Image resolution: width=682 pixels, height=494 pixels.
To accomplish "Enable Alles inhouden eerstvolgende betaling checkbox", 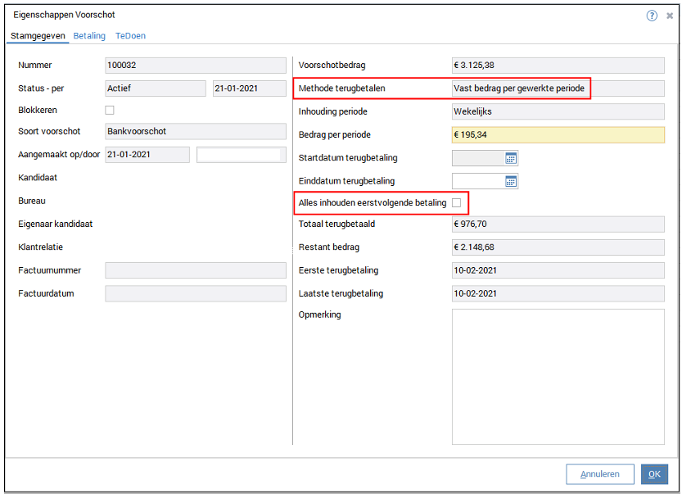I will [457, 202].
